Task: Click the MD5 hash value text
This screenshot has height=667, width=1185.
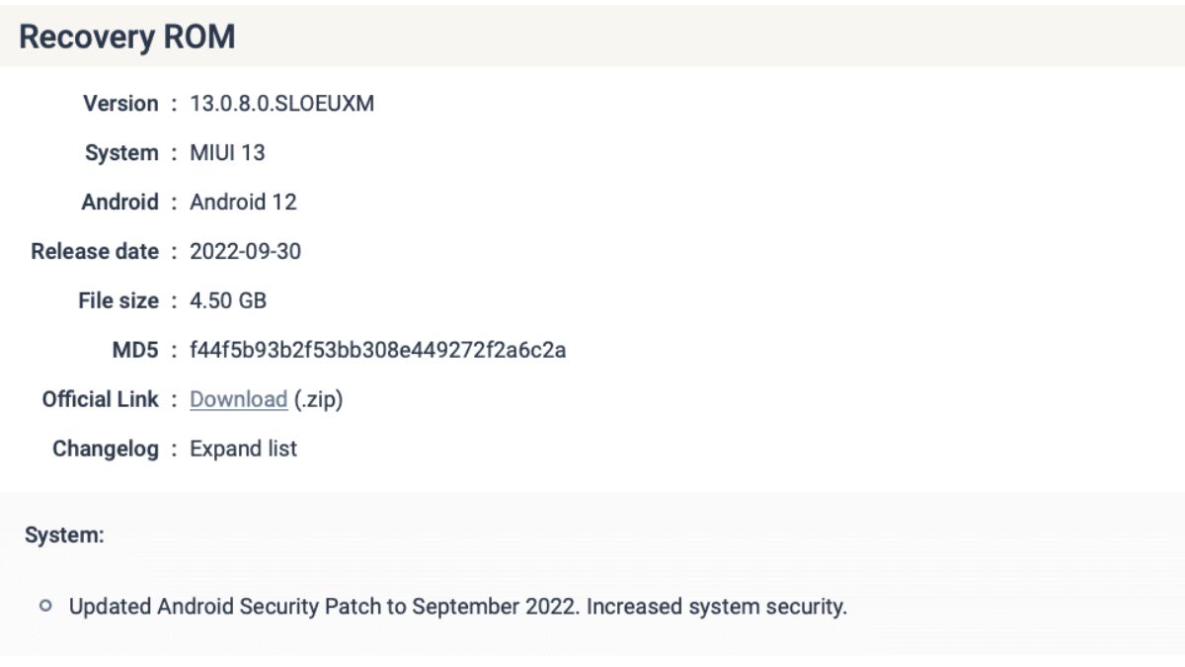Action: pos(377,351)
